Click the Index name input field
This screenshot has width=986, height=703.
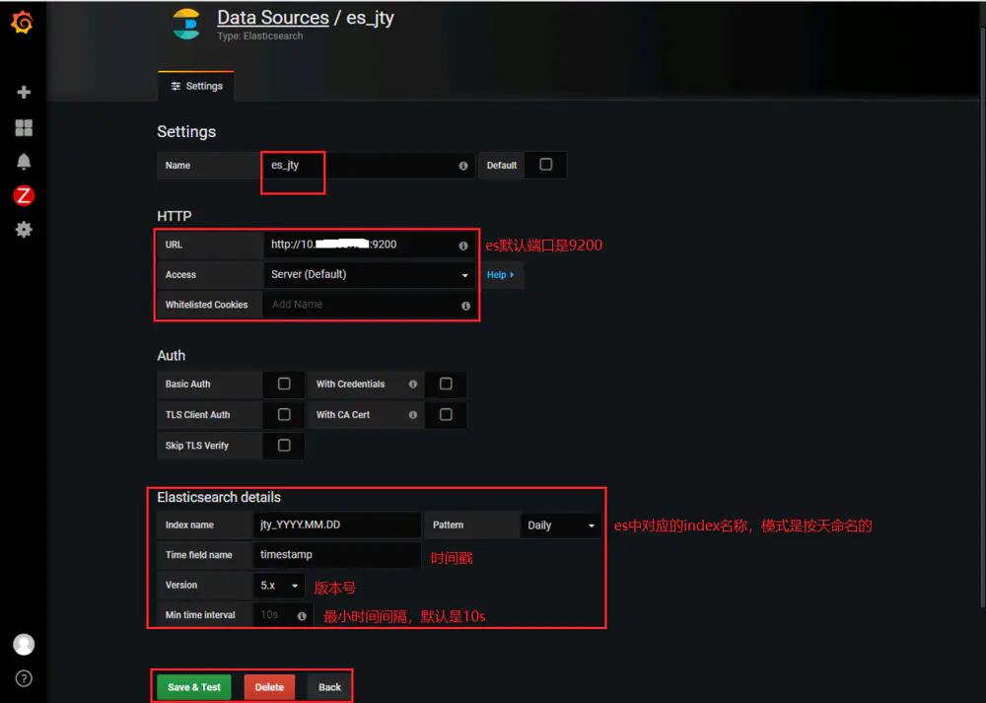click(337, 526)
